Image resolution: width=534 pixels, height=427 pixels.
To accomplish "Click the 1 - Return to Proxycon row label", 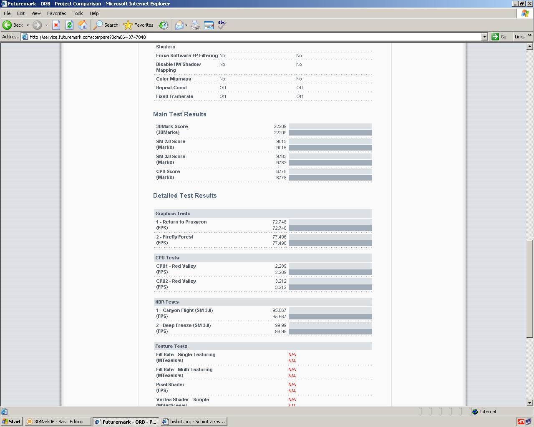I will click(x=181, y=222).
